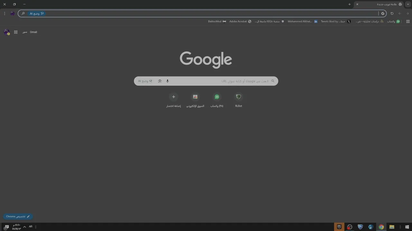Search by image with the camera icon

(160, 81)
